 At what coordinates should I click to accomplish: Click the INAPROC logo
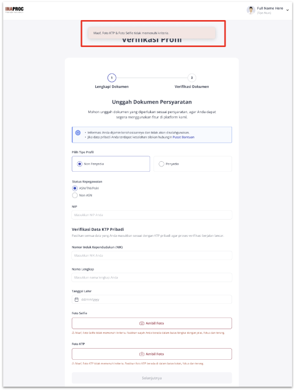[x=14, y=10]
